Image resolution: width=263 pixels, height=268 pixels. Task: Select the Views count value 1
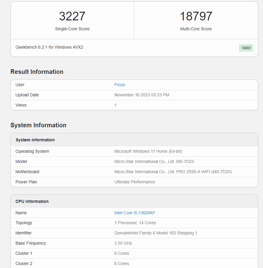tap(115, 105)
